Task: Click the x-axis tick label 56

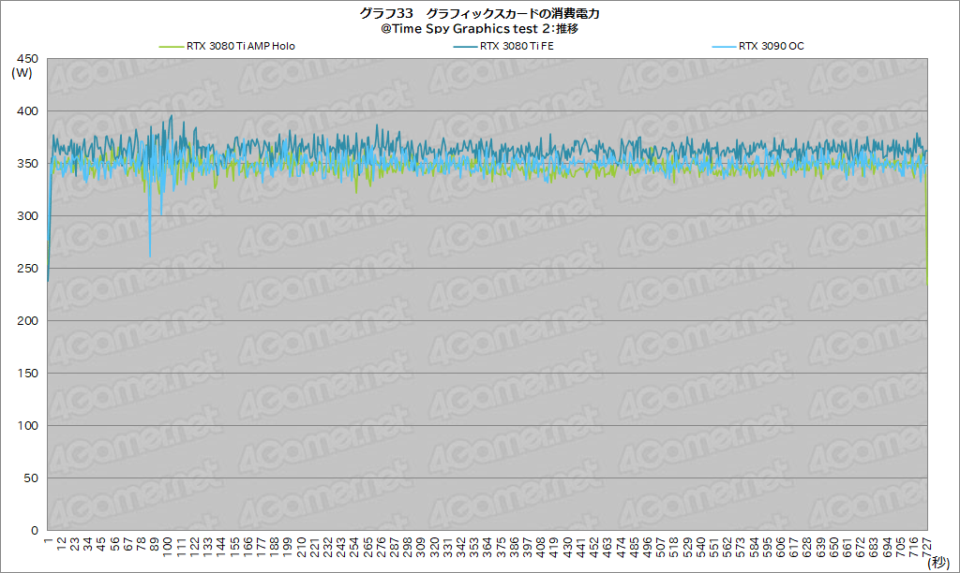Action: 114,544
